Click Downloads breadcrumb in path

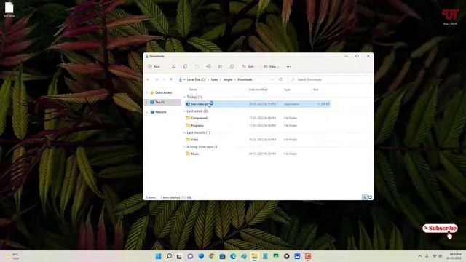[245, 79]
